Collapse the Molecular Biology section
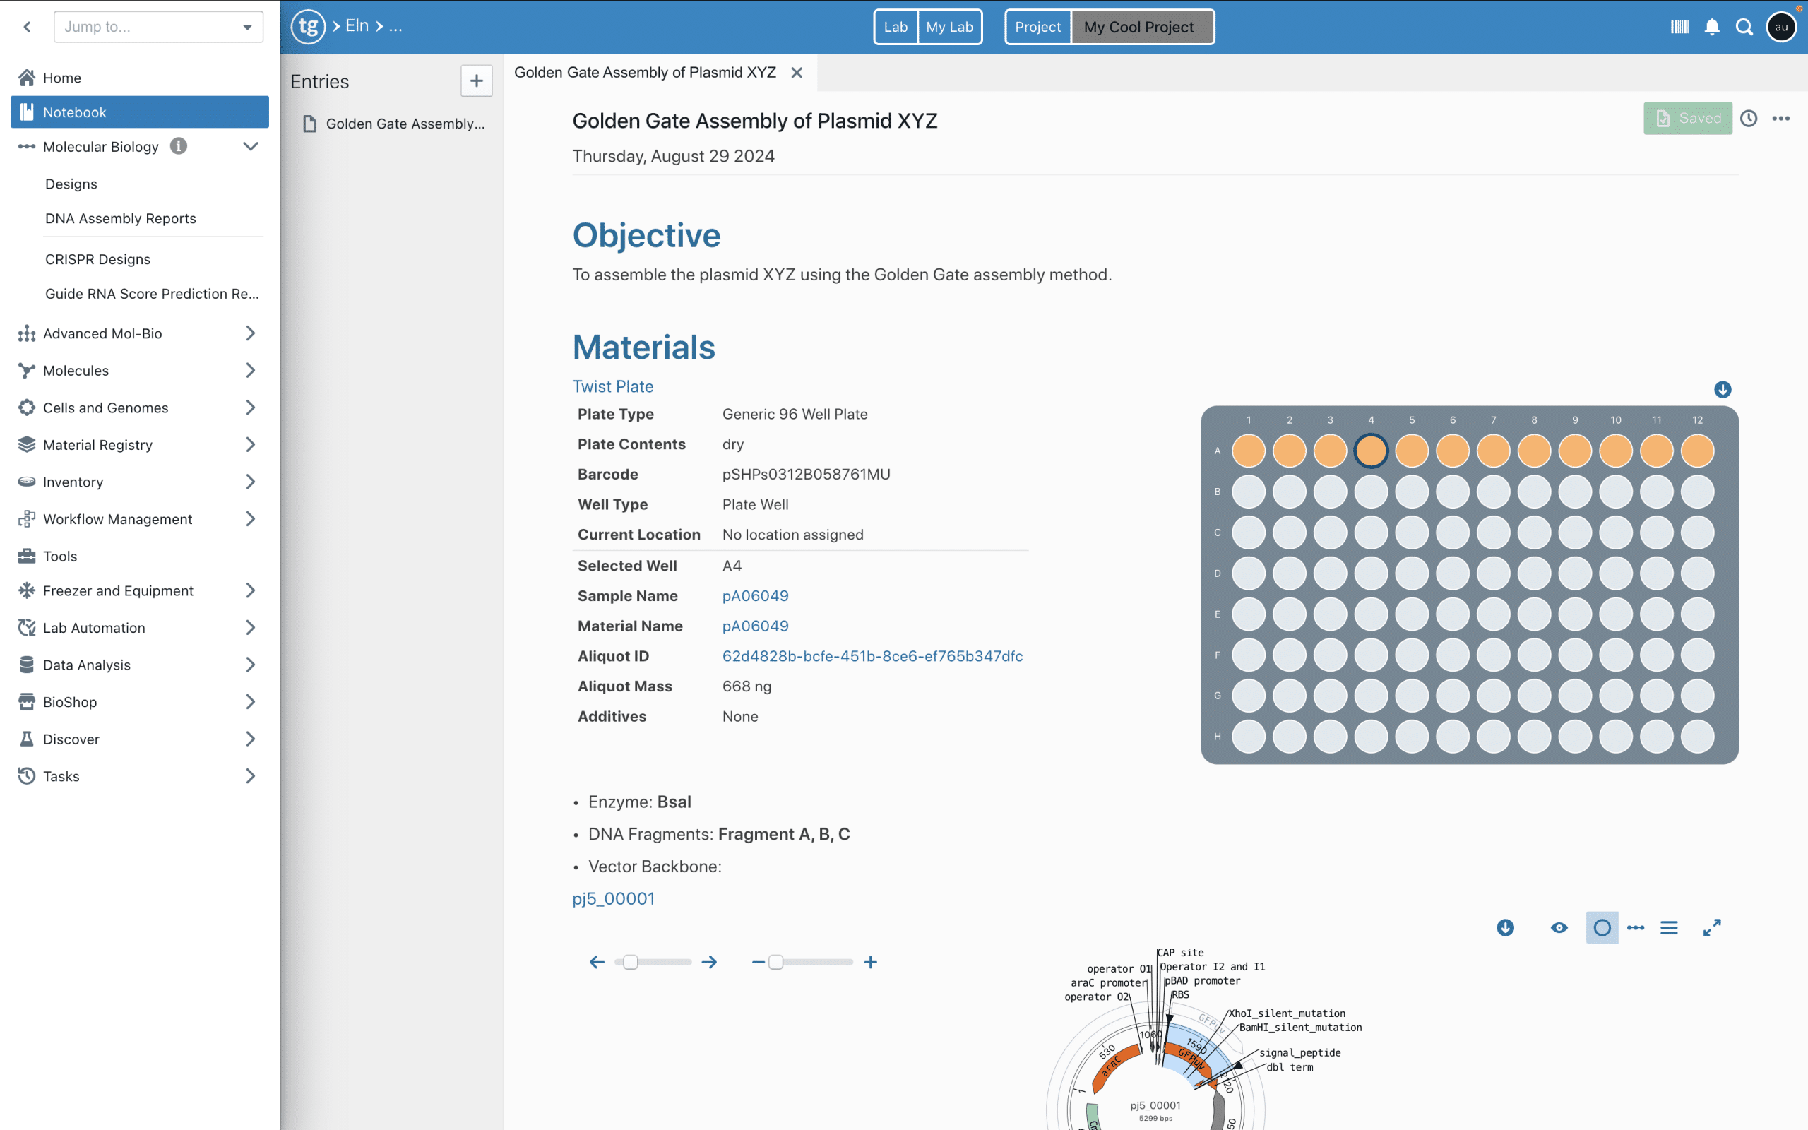Viewport: 1808px width, 1130px height. (x=250, y=146)
